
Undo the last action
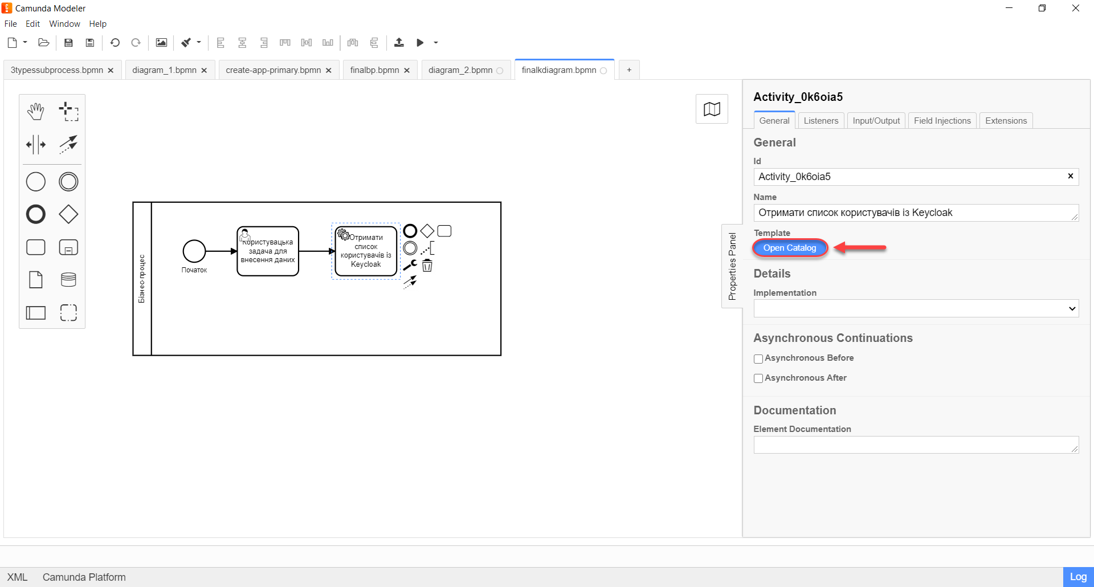[115, 43]
